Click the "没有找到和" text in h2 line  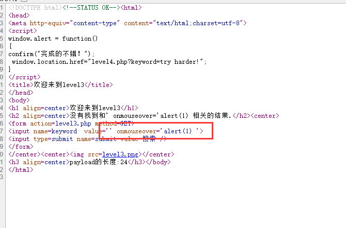88,116
